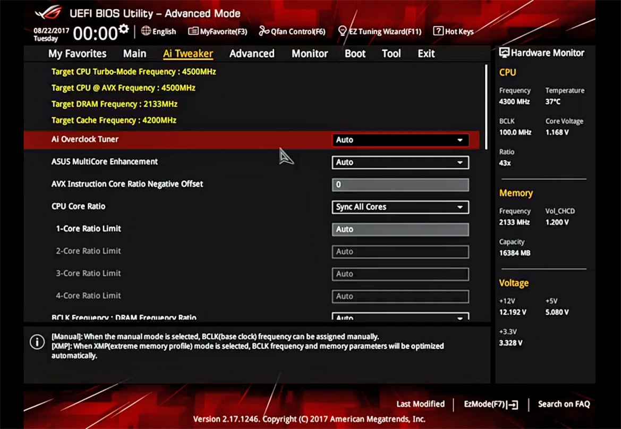
Task: Select the Ai Overclock Tuner label
Action: click(85, 139)
